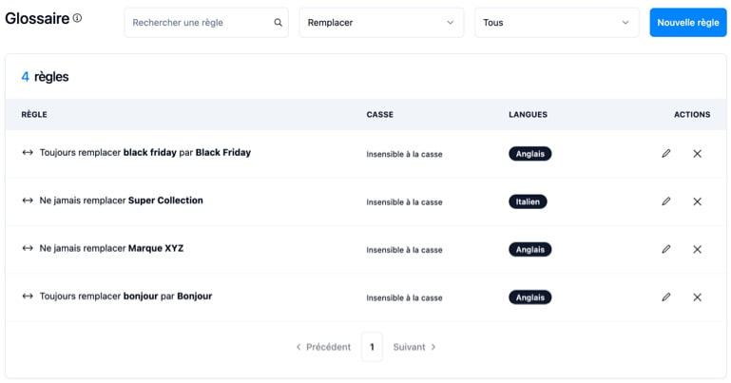The image size is (731, 383).
Task: Click the Glossaire page title
Action: tap(37, 19)
